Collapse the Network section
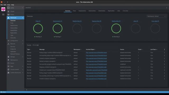The height and width of the screenshot is (95, 169). [23, 44]
